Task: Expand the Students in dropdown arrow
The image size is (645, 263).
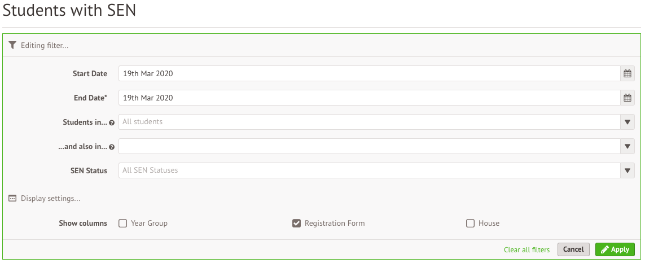Action: click(627, 122)
